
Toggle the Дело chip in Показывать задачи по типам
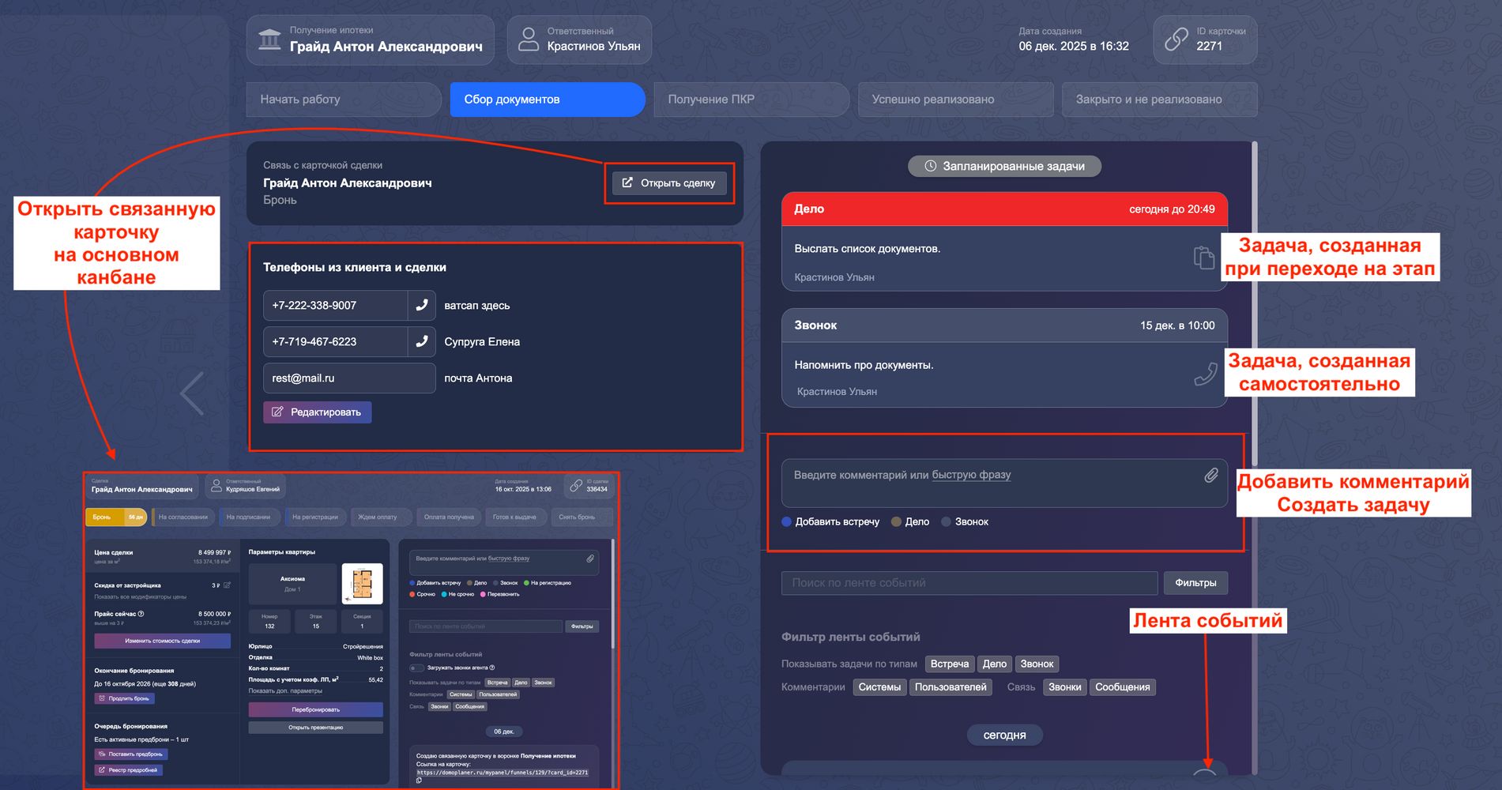tap(994, 664)
